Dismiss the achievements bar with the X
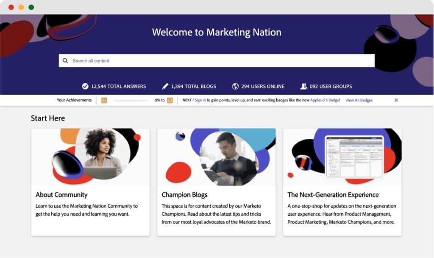This screenshot has height=258, width=434. click(x=396, y=100)
